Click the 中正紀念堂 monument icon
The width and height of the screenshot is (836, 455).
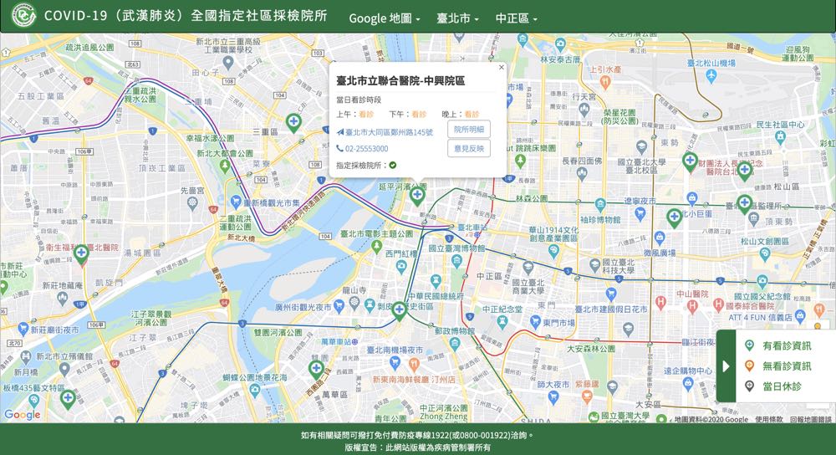pos(502,321)
